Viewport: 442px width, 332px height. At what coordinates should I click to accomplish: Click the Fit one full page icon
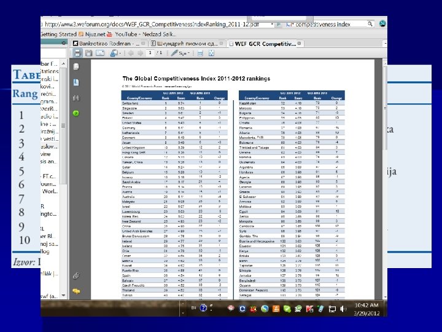[211, 53]
